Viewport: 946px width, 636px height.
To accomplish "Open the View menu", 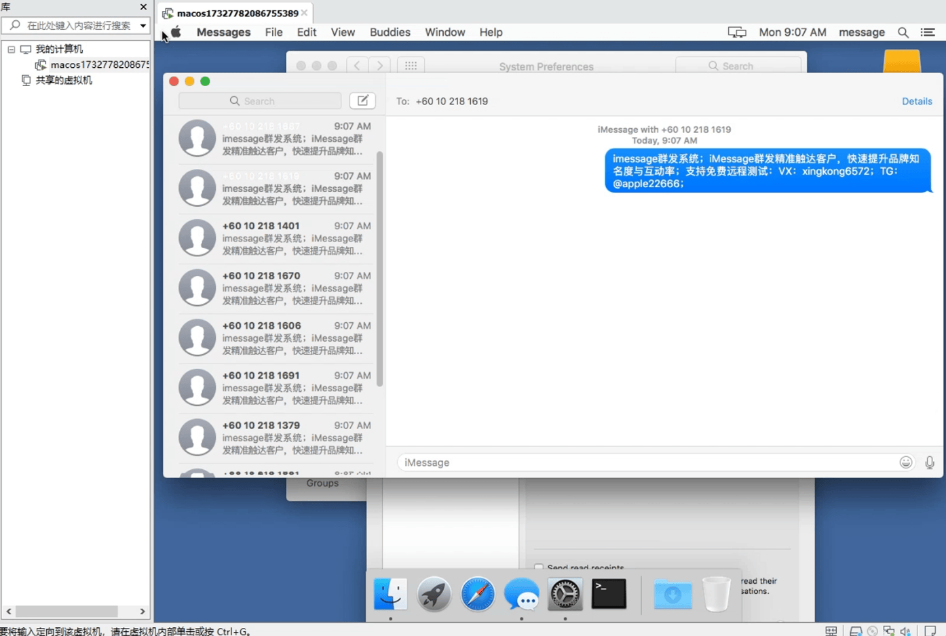I will click(343, 32).
